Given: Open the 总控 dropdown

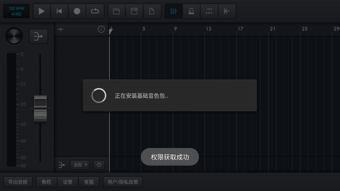Looking at the screenshot, I should point(80,165).
